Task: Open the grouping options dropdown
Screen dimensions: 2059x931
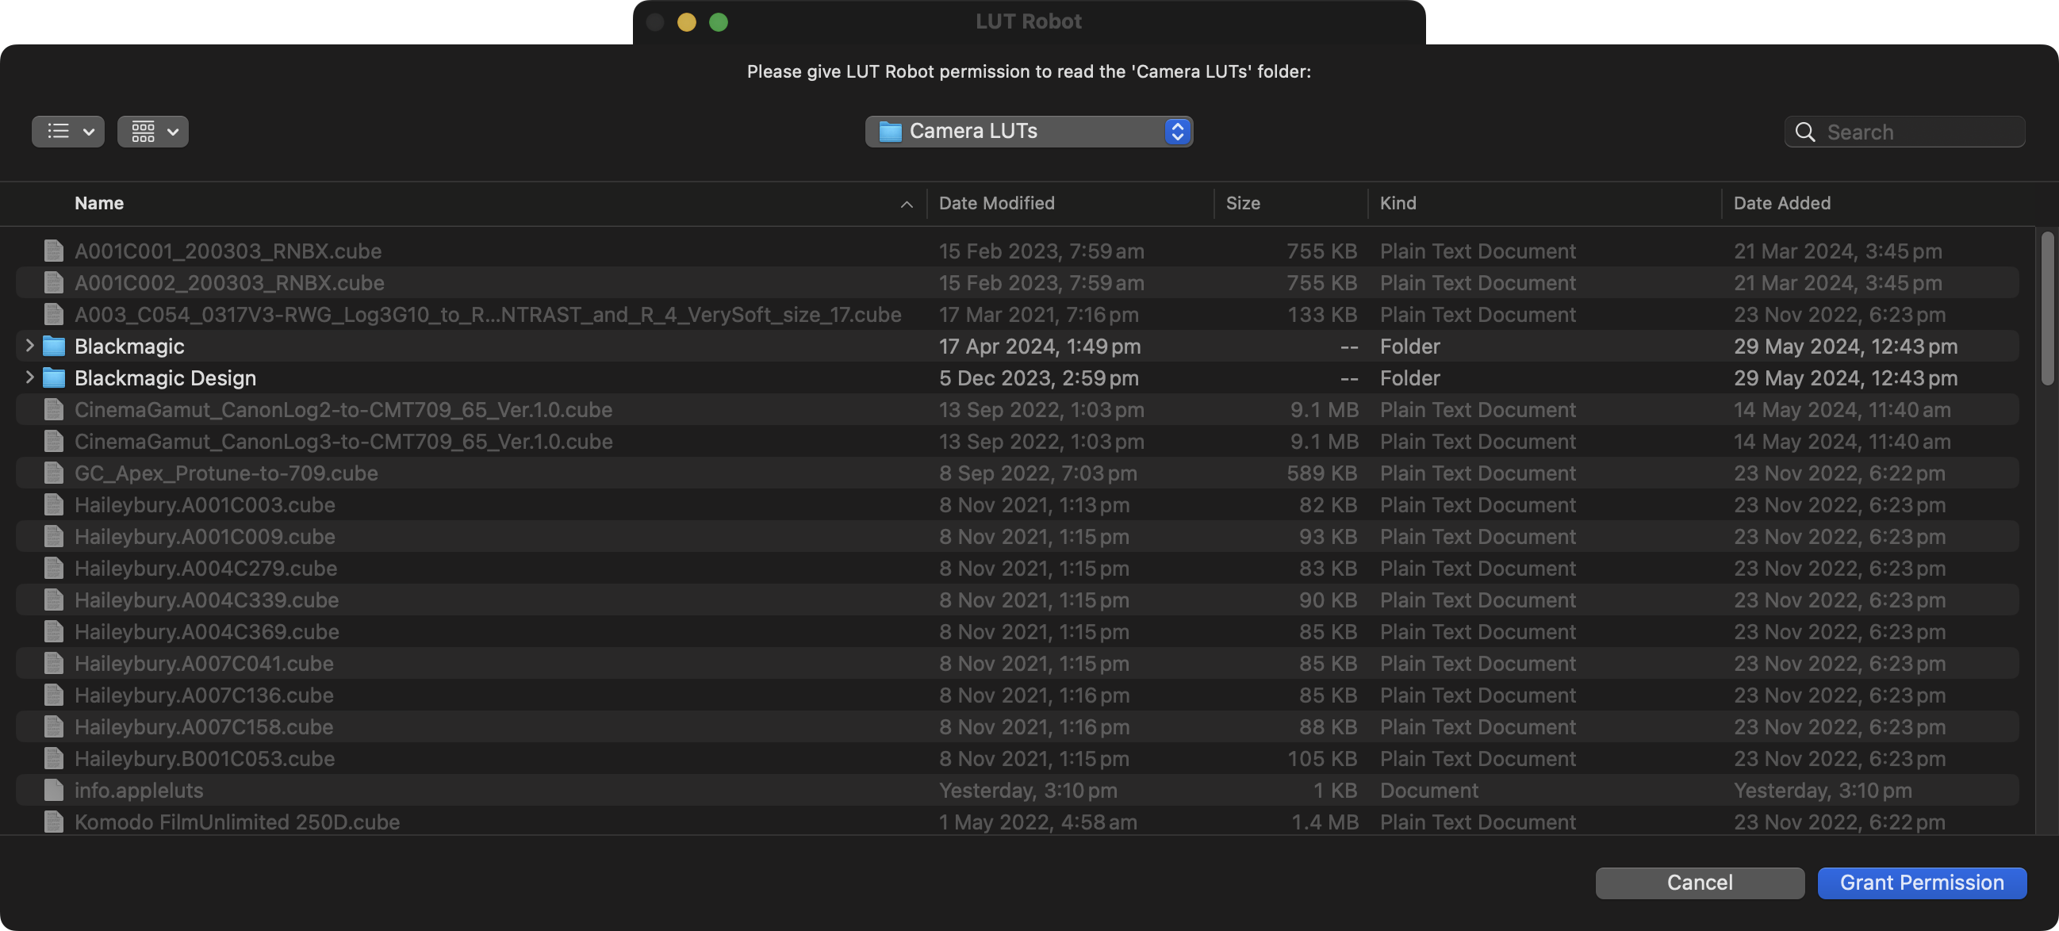Action: tap(152, 131)
